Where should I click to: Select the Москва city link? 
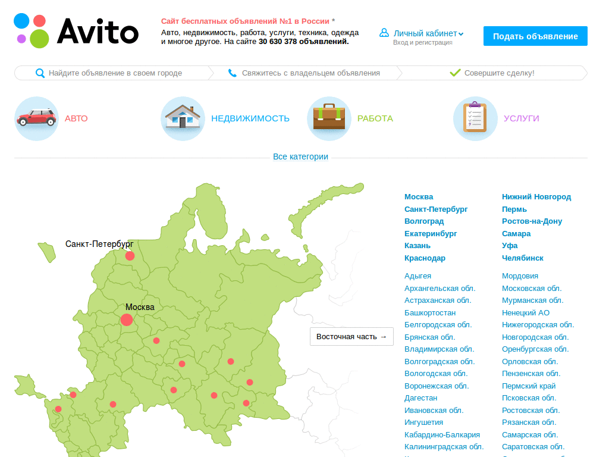pos(418,196)
